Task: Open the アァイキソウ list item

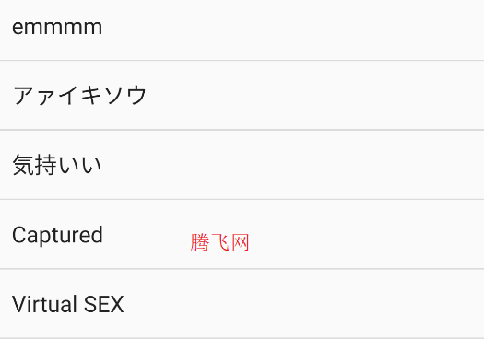Action: (x=242, y=95)
